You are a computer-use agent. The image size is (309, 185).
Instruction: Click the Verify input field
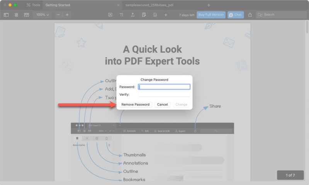164,95
